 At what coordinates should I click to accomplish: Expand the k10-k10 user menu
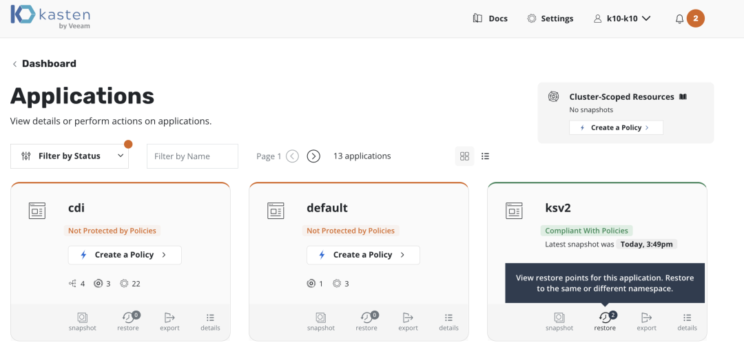point(622,19)
